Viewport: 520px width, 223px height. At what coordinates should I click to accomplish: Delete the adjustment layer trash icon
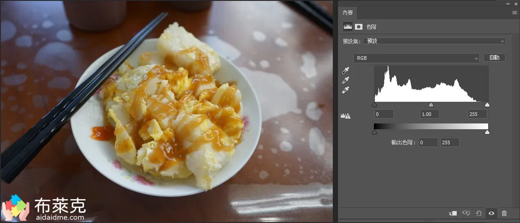click(x=504, y=213)
